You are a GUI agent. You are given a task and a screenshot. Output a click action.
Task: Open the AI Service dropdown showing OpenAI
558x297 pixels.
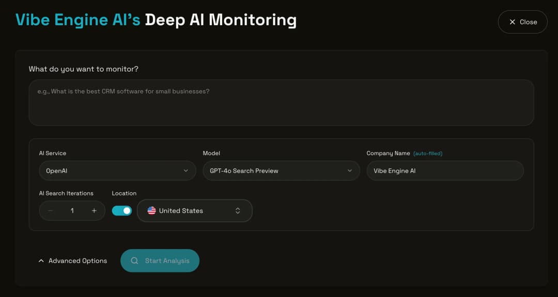[117, 170]
